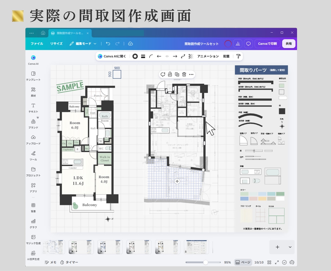Choose the line start arrow option
This screenshot has width=331, height=271.
pos(159,56)
